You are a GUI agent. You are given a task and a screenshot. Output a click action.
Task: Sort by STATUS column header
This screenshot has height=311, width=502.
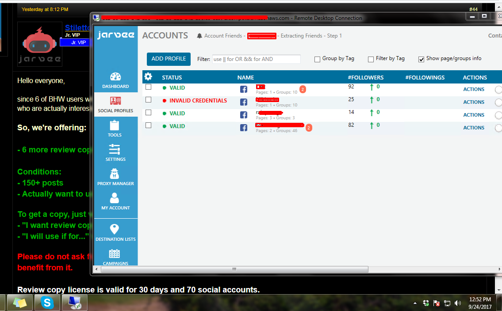point(172,77)
